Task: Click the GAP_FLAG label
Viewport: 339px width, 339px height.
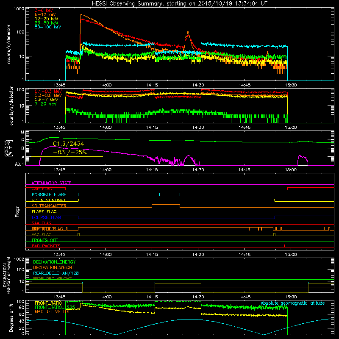Action: [42, 189]
